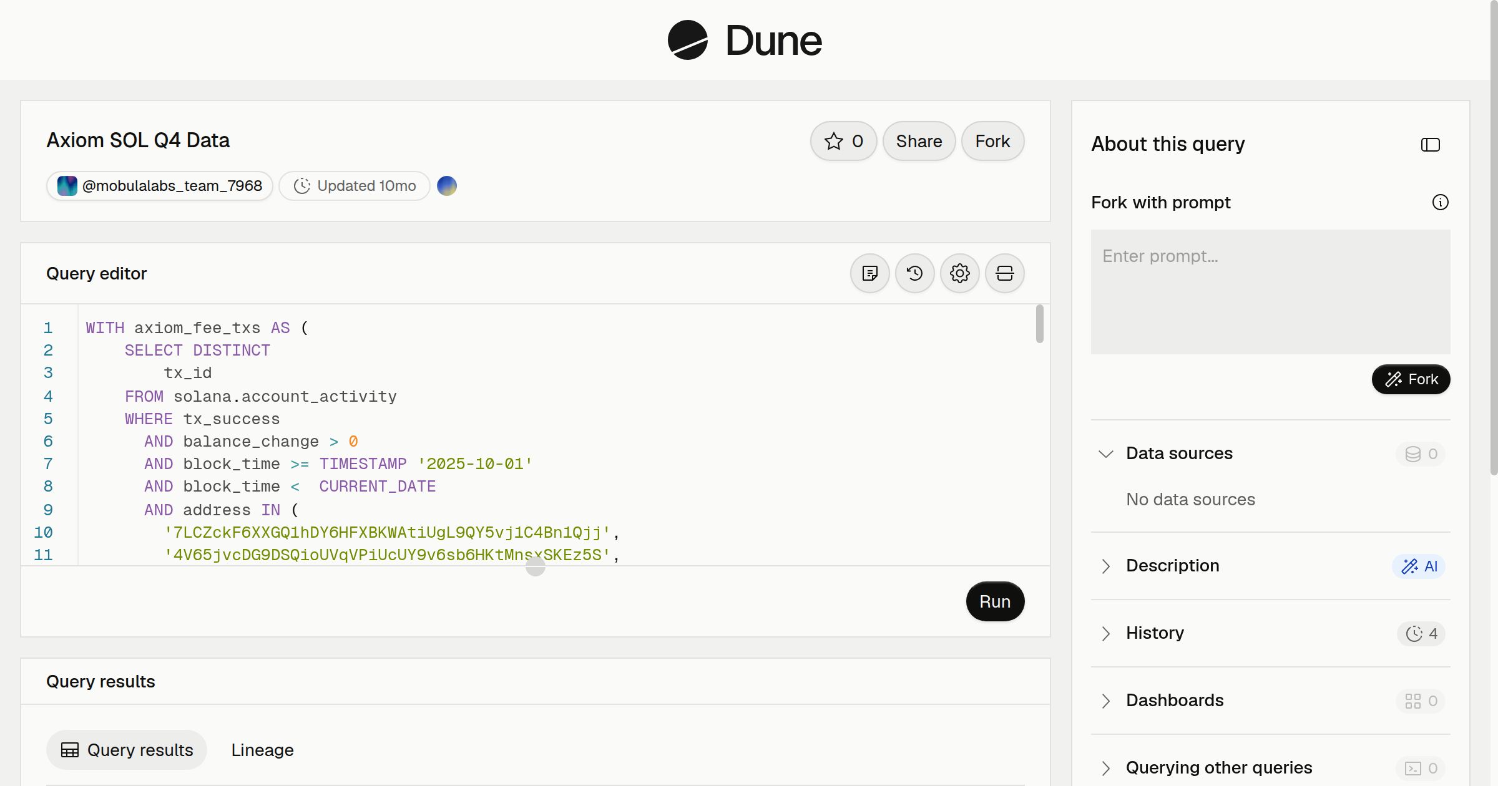Switch to the Lineage tab
The image size is (1498, 786).
point(262,750)
